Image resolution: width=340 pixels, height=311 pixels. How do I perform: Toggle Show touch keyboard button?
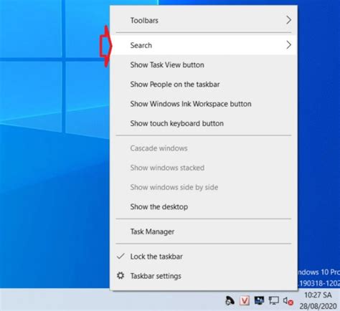204,123
